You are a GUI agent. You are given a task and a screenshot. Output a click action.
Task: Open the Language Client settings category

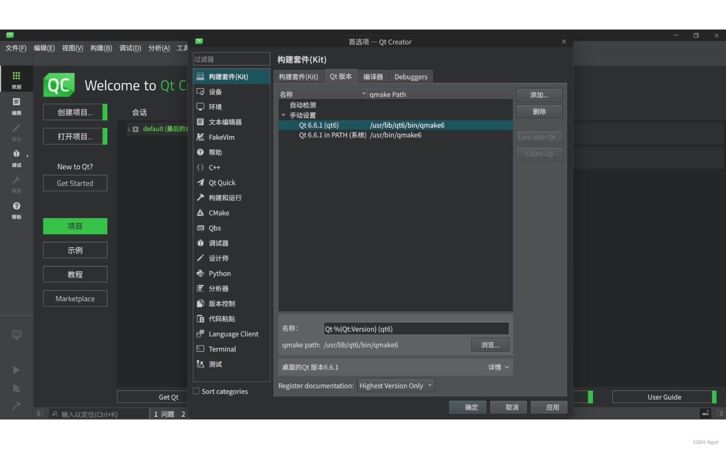click(231, 334)
